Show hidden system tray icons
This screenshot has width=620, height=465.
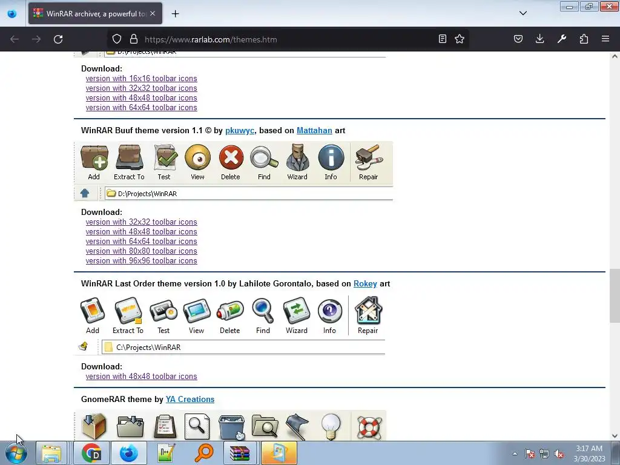(x=515, y=454)
